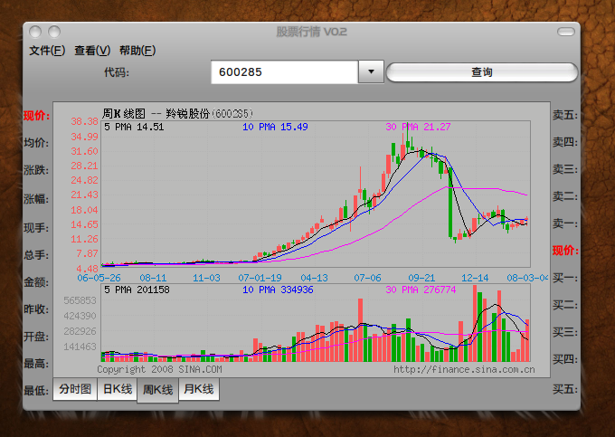Click the volume 30 PMA 276774 legend

(421, 290)
